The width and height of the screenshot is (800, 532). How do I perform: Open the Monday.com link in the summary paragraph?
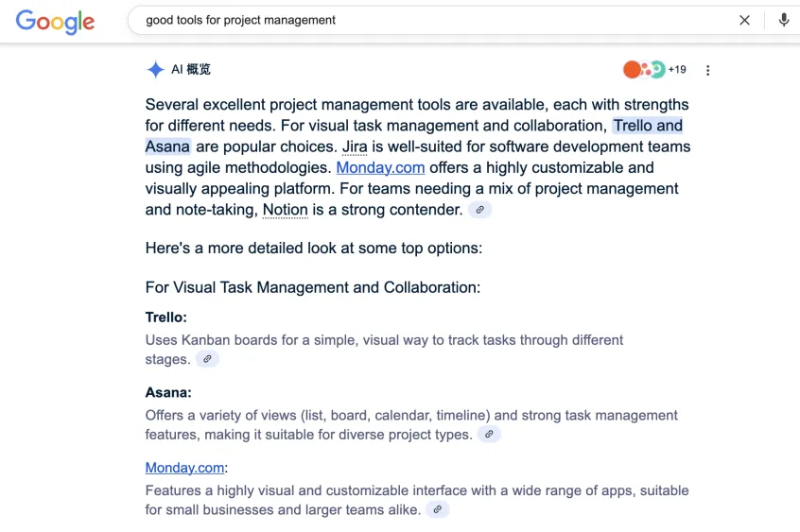point(380,167)
